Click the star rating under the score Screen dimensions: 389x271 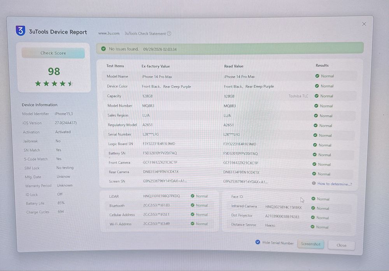[x=54, y=83]
